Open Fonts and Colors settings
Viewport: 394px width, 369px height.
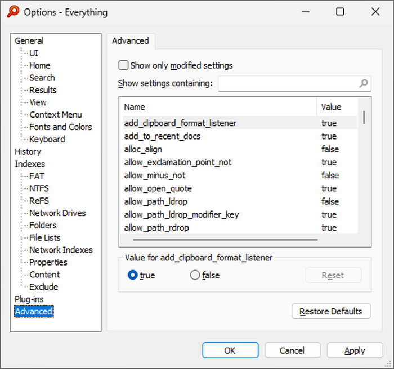coord(61,127)
